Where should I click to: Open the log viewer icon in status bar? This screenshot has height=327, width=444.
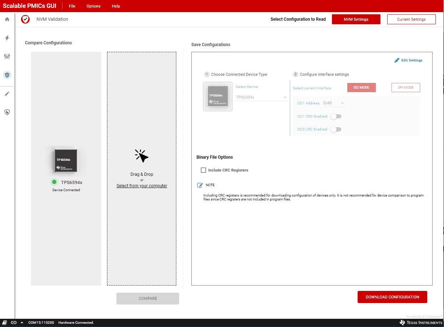pos(4,322)
